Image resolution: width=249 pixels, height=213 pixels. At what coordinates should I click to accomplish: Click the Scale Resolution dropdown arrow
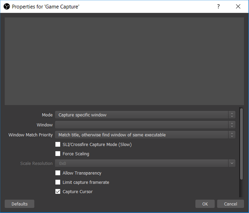coord(232,164)
